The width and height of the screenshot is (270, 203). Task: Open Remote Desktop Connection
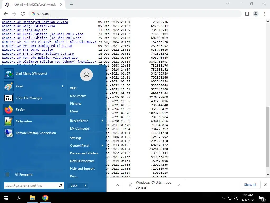(x=35, y=133)
